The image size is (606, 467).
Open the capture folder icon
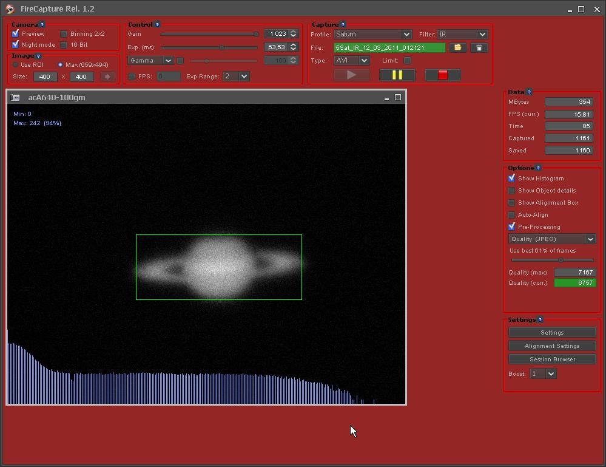coord(457,47)
